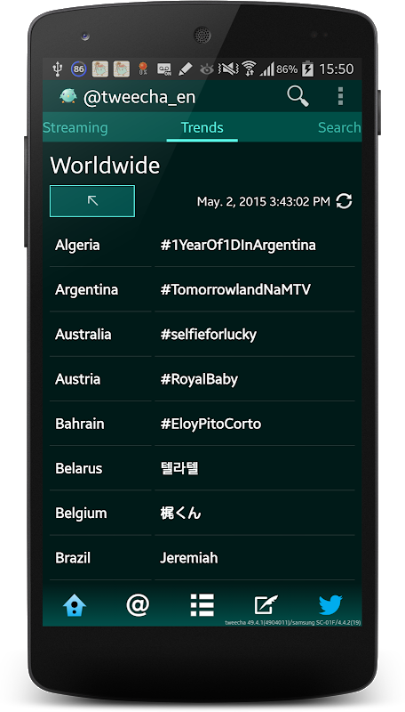Tap the magnifying glass search icon
The height and width of the screenshot is (712, 405).
(x=298, y=96)
